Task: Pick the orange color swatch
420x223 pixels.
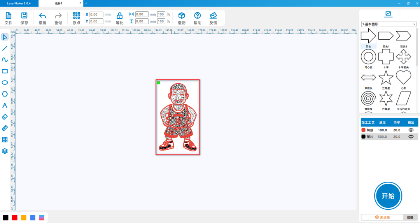Action: (24, 218)
